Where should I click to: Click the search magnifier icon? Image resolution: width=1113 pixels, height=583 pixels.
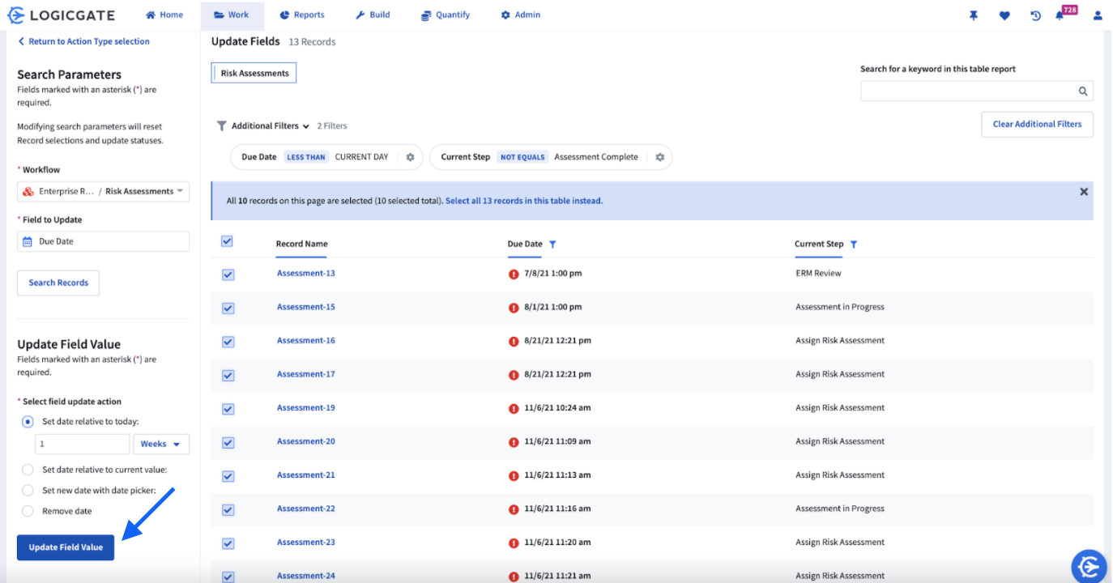(1083, 91)
